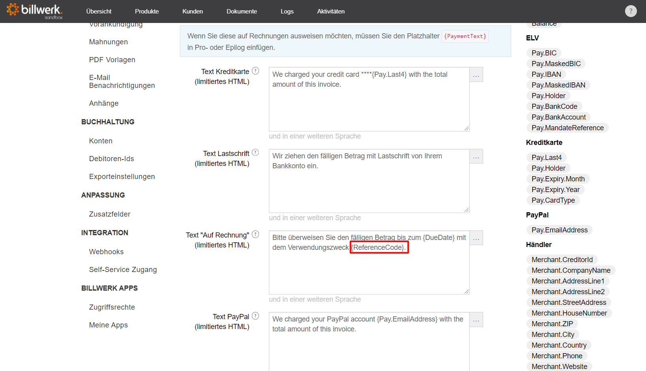Insert the Merchant.Country placeholder tag
Image resolution: width=646 pixels, height=371 pixels.
click(559, 345)
